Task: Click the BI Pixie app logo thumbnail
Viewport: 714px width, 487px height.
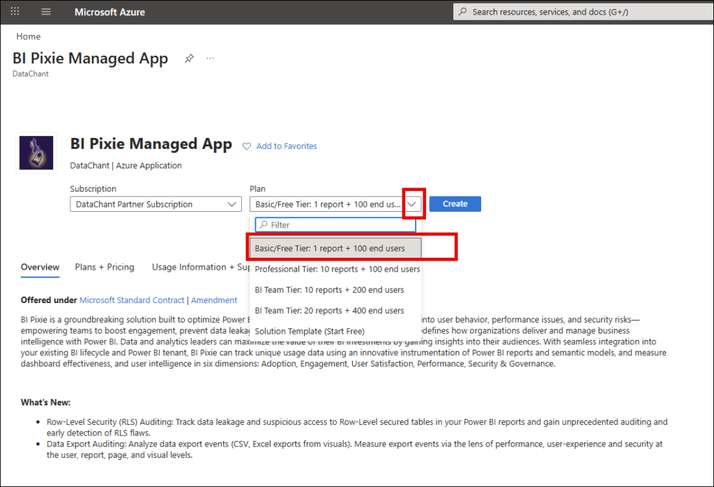Action: pos(36,153)
